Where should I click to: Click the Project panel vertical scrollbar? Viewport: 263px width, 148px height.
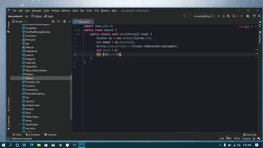pyautogui.click(x=71, y=97)
